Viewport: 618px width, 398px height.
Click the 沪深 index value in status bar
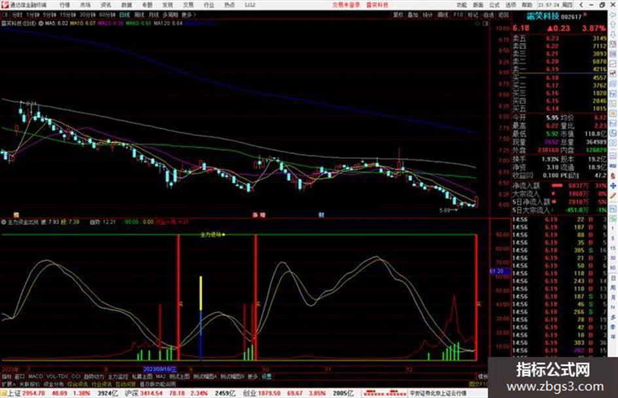coord(152,393)
